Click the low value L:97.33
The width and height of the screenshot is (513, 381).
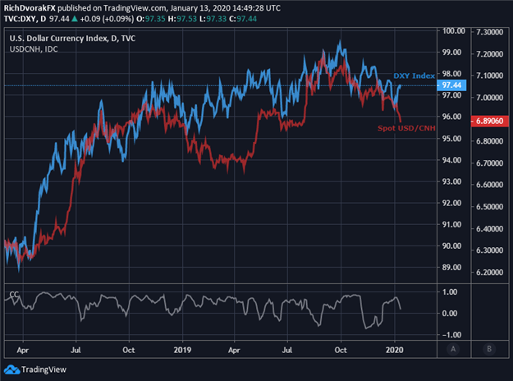click(x=213, y=19)
